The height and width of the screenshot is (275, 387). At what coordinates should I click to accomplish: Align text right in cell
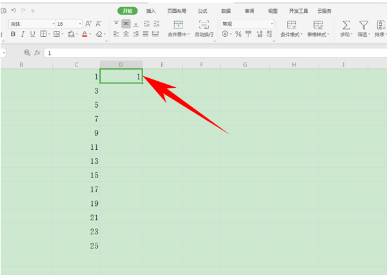click(135, 34)
